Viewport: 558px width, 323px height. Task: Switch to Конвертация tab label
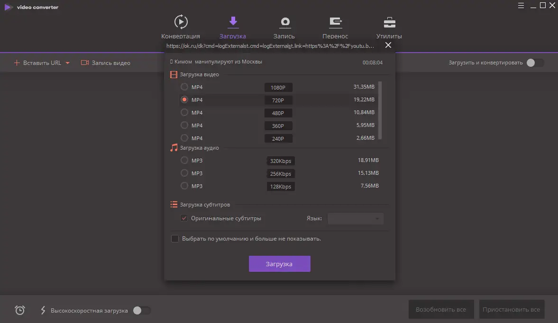click(x=181, y=36)
